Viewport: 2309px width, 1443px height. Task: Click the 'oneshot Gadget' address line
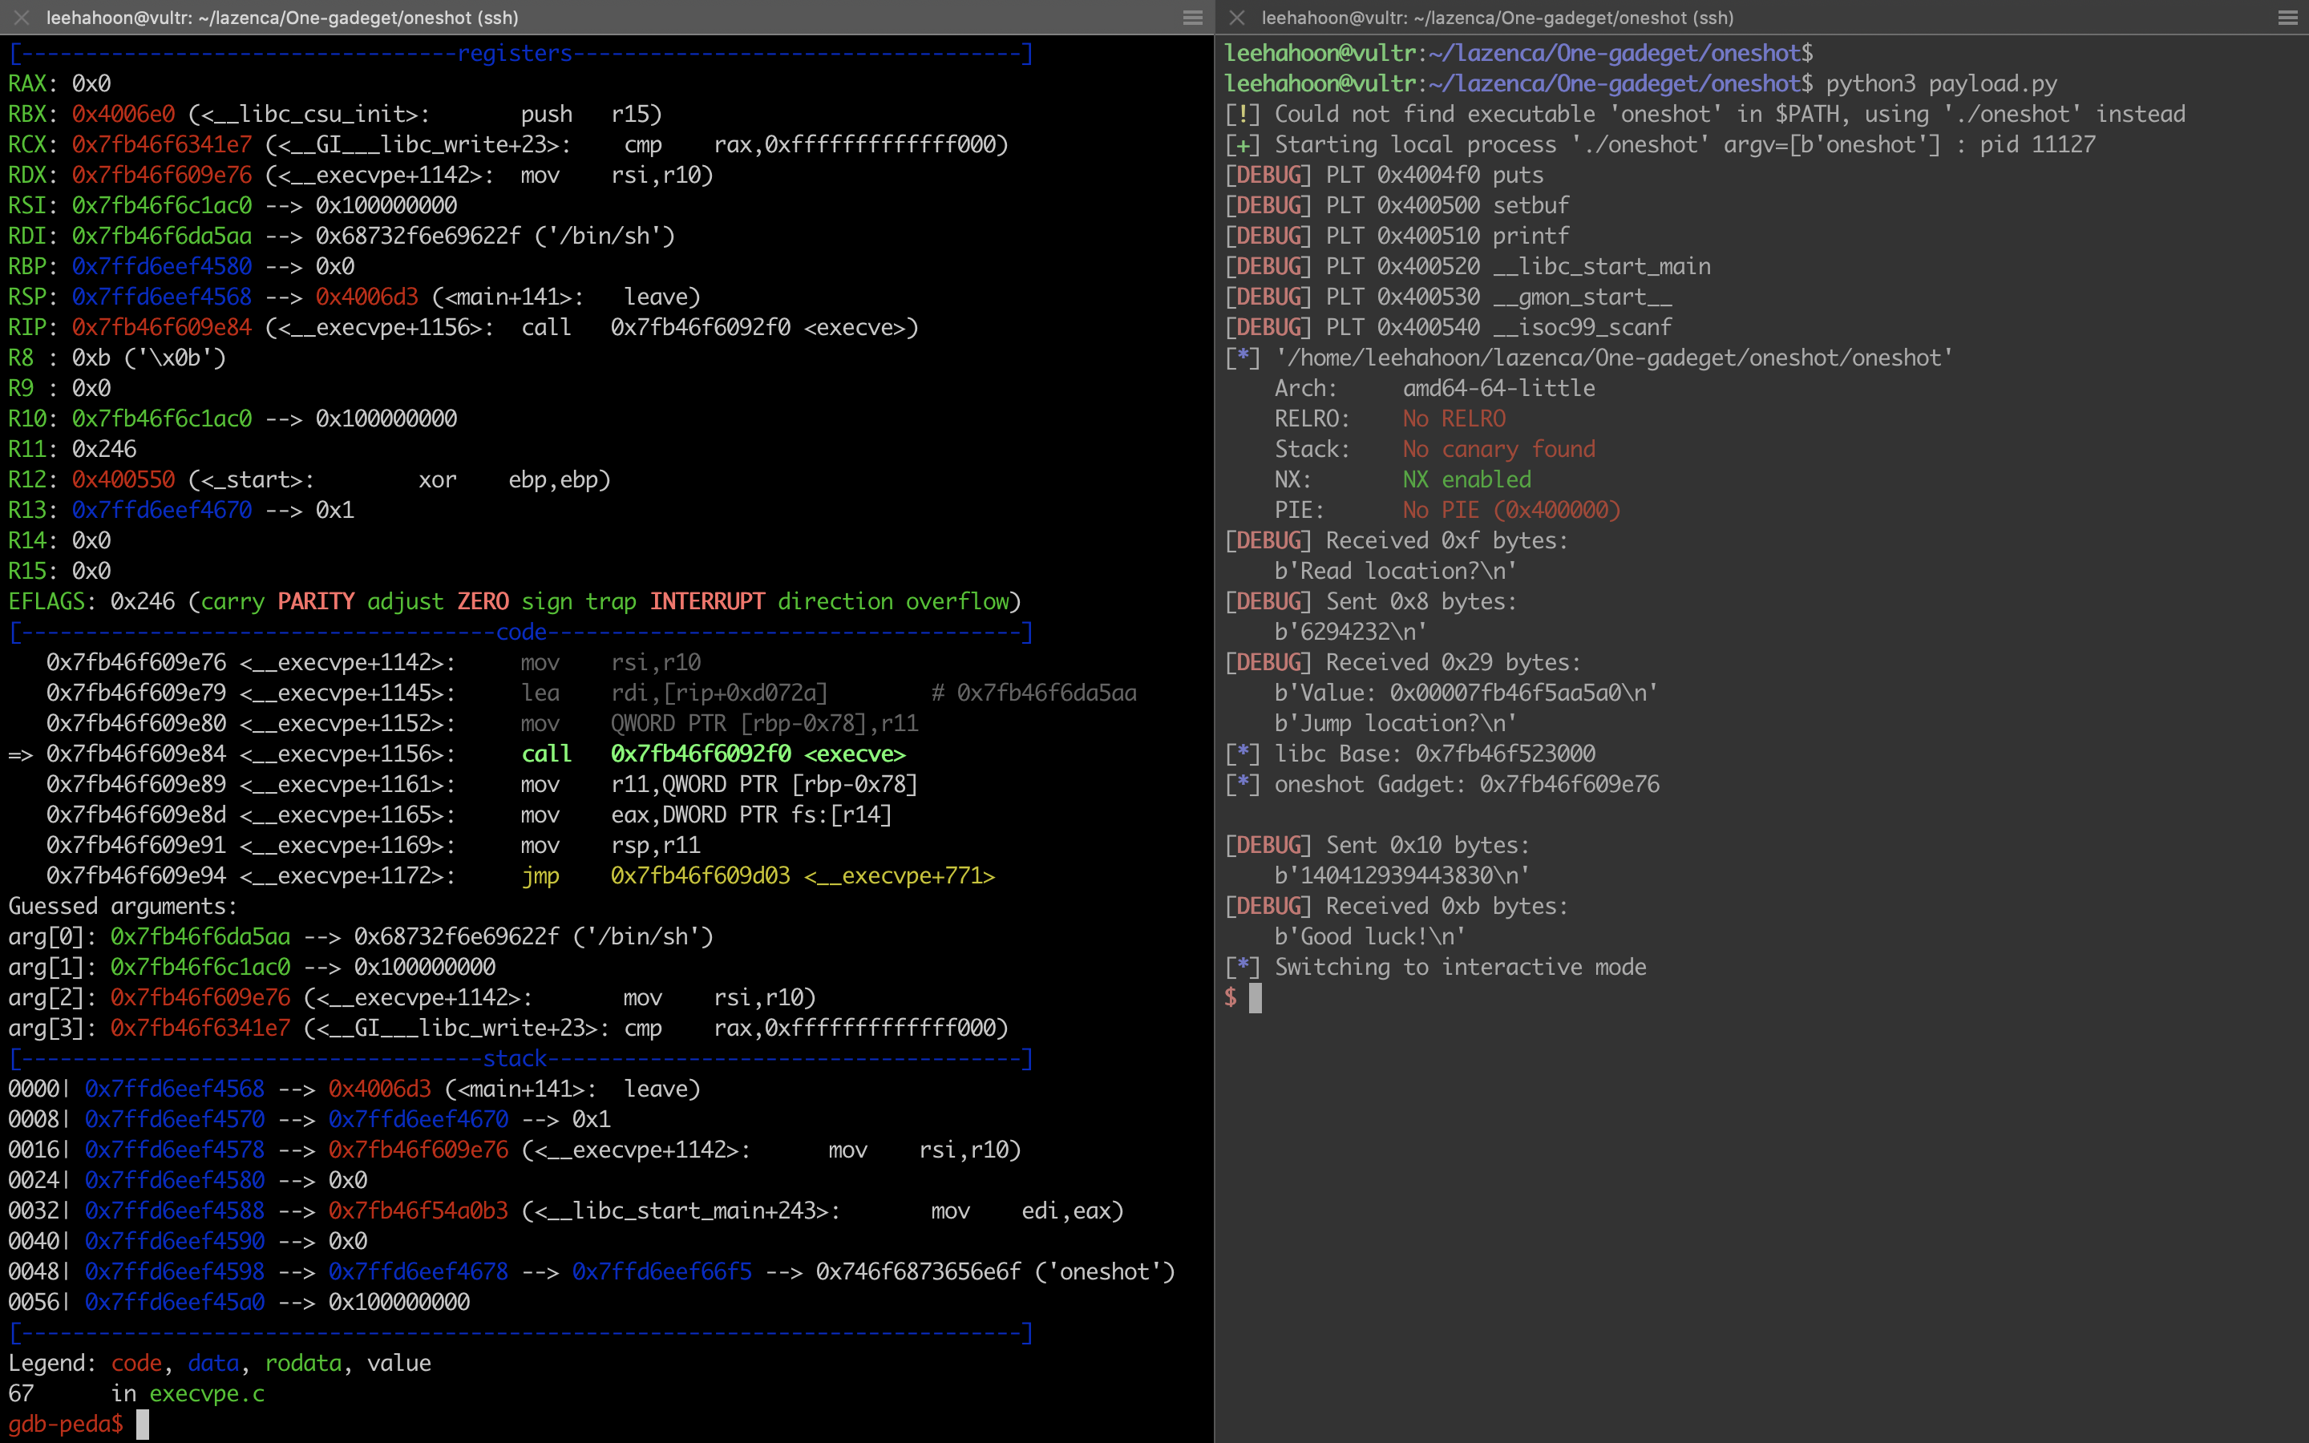[x=1466, y=785]
